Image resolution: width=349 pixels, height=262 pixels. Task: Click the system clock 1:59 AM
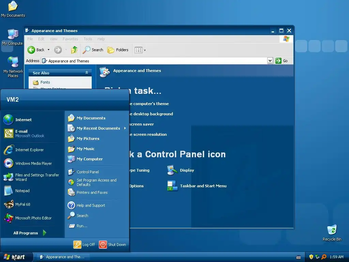click(336, 257)
